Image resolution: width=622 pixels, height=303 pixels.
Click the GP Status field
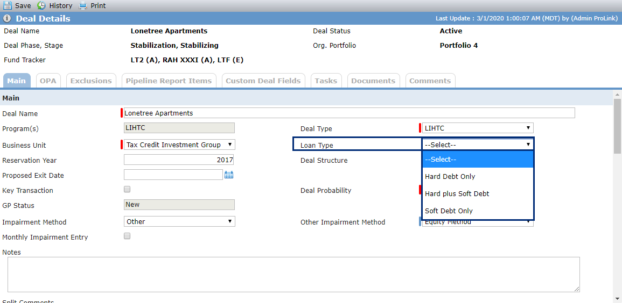tap(179, 205)
